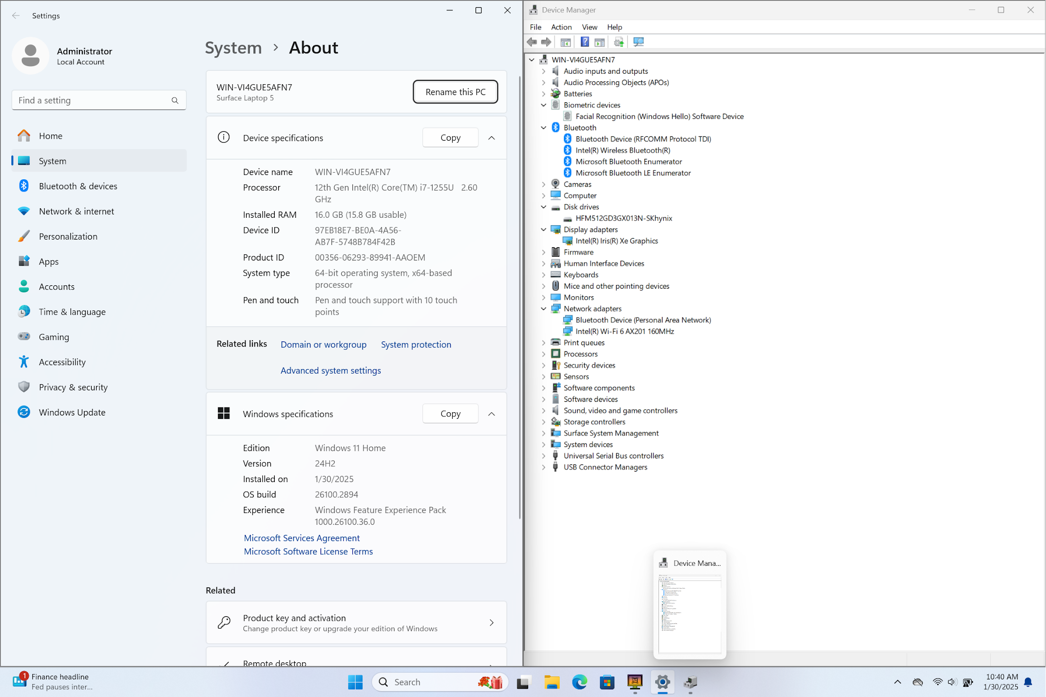Viewport: 1046px width, 697px height.
Task: Open Domain or workgroup link
Action: 323,345
